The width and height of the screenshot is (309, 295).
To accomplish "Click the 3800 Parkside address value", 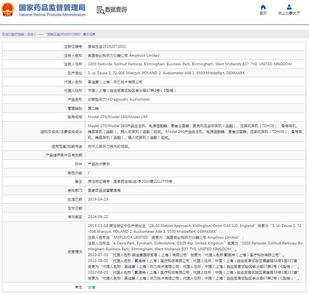I will tap(190, 64).
